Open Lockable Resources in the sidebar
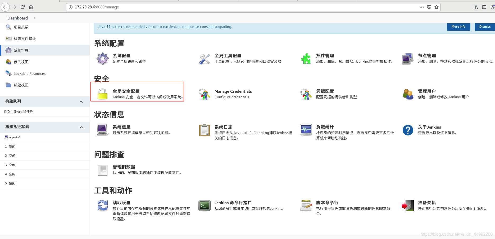The height and width of the screenshot is (239, 495). (30, 74)
